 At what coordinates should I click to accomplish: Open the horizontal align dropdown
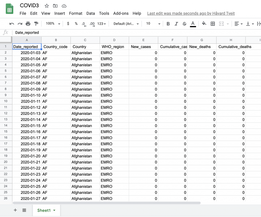pos(238,24)
